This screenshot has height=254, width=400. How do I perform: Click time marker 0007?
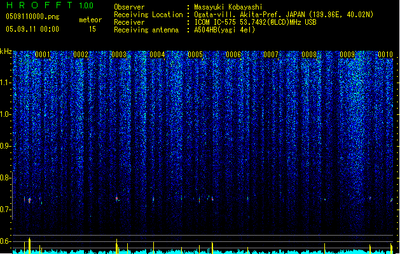(x=271, y=55)
